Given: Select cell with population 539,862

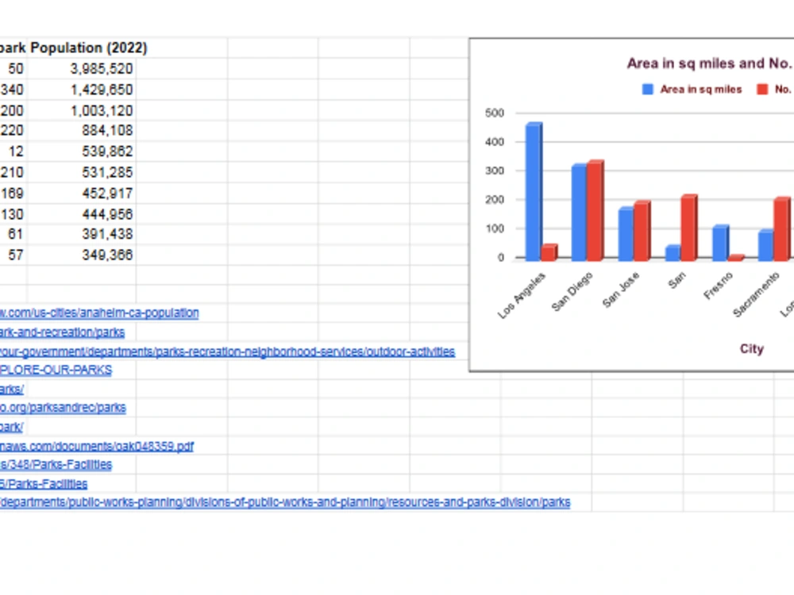Looking at the screenshot, I should pyautogui.click(x=82, y=152).
